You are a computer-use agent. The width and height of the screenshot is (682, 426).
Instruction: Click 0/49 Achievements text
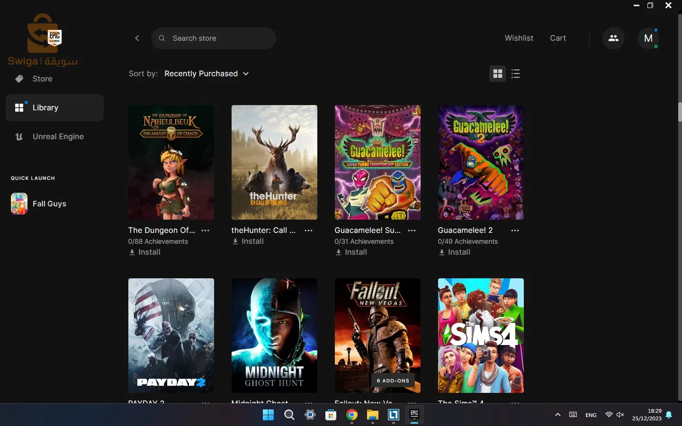pos(468,241)
